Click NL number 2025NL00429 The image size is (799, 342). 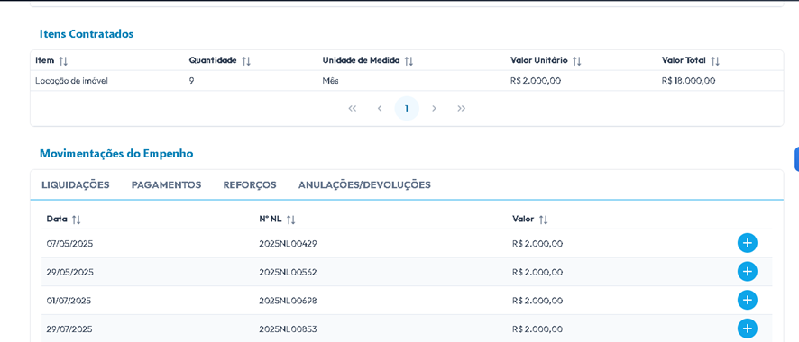point(288,243)
